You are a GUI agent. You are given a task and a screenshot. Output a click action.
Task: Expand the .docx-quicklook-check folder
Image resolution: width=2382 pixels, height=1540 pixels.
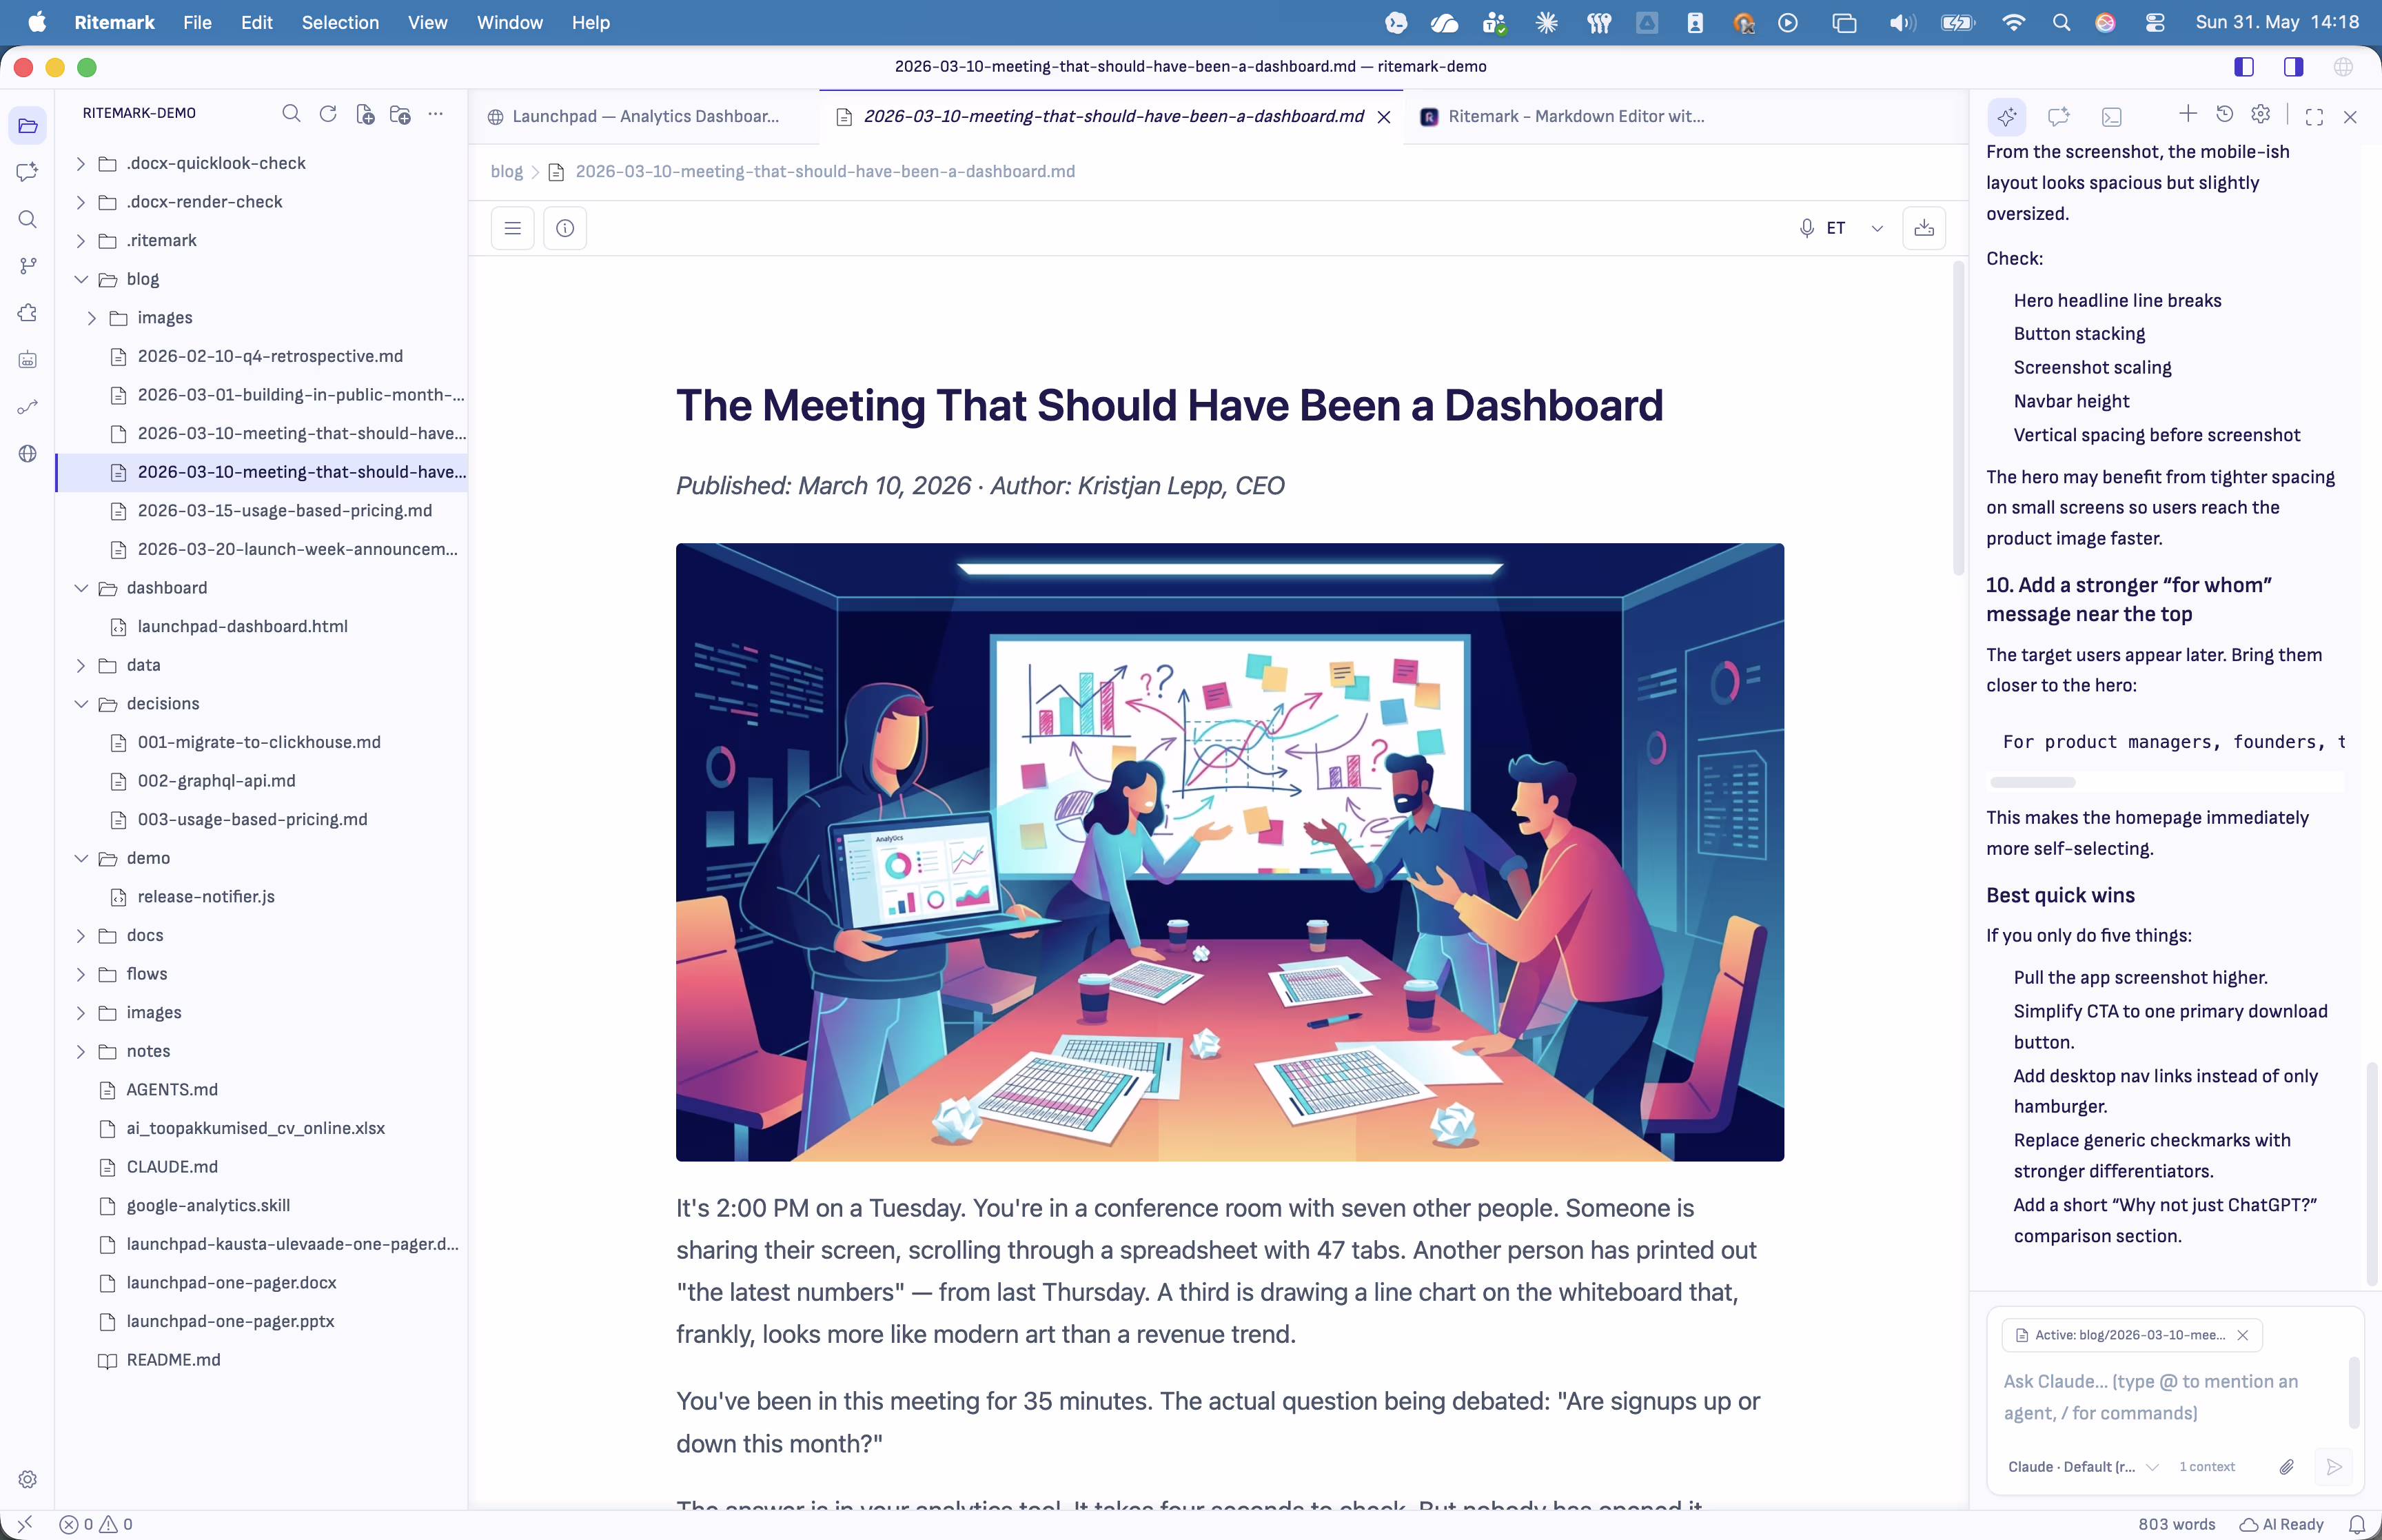coord(262,163)
